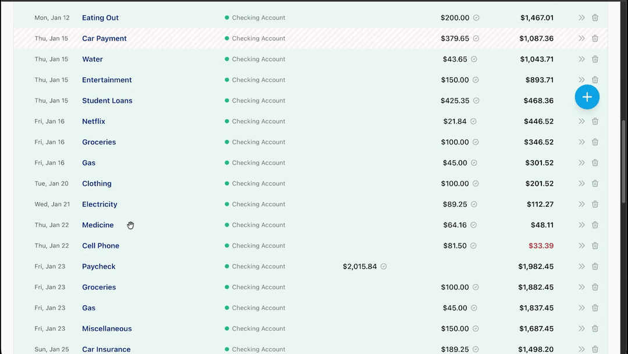628x354 pixels.
Task: Click the trash icon for Cell Phone
Action: pos(595,246)
